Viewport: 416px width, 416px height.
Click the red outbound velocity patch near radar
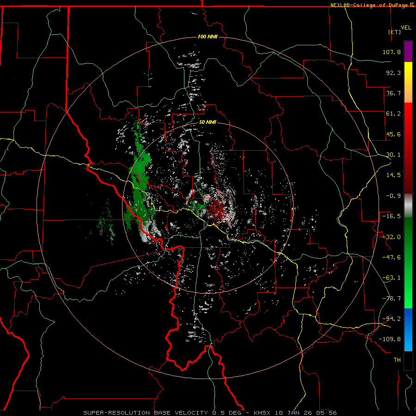217,210
